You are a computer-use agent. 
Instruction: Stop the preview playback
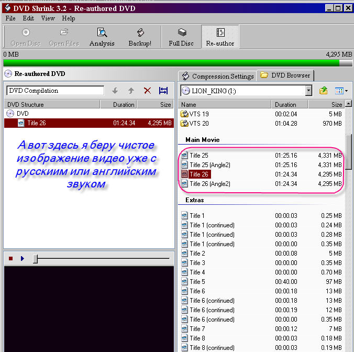(x=10, y=259)
